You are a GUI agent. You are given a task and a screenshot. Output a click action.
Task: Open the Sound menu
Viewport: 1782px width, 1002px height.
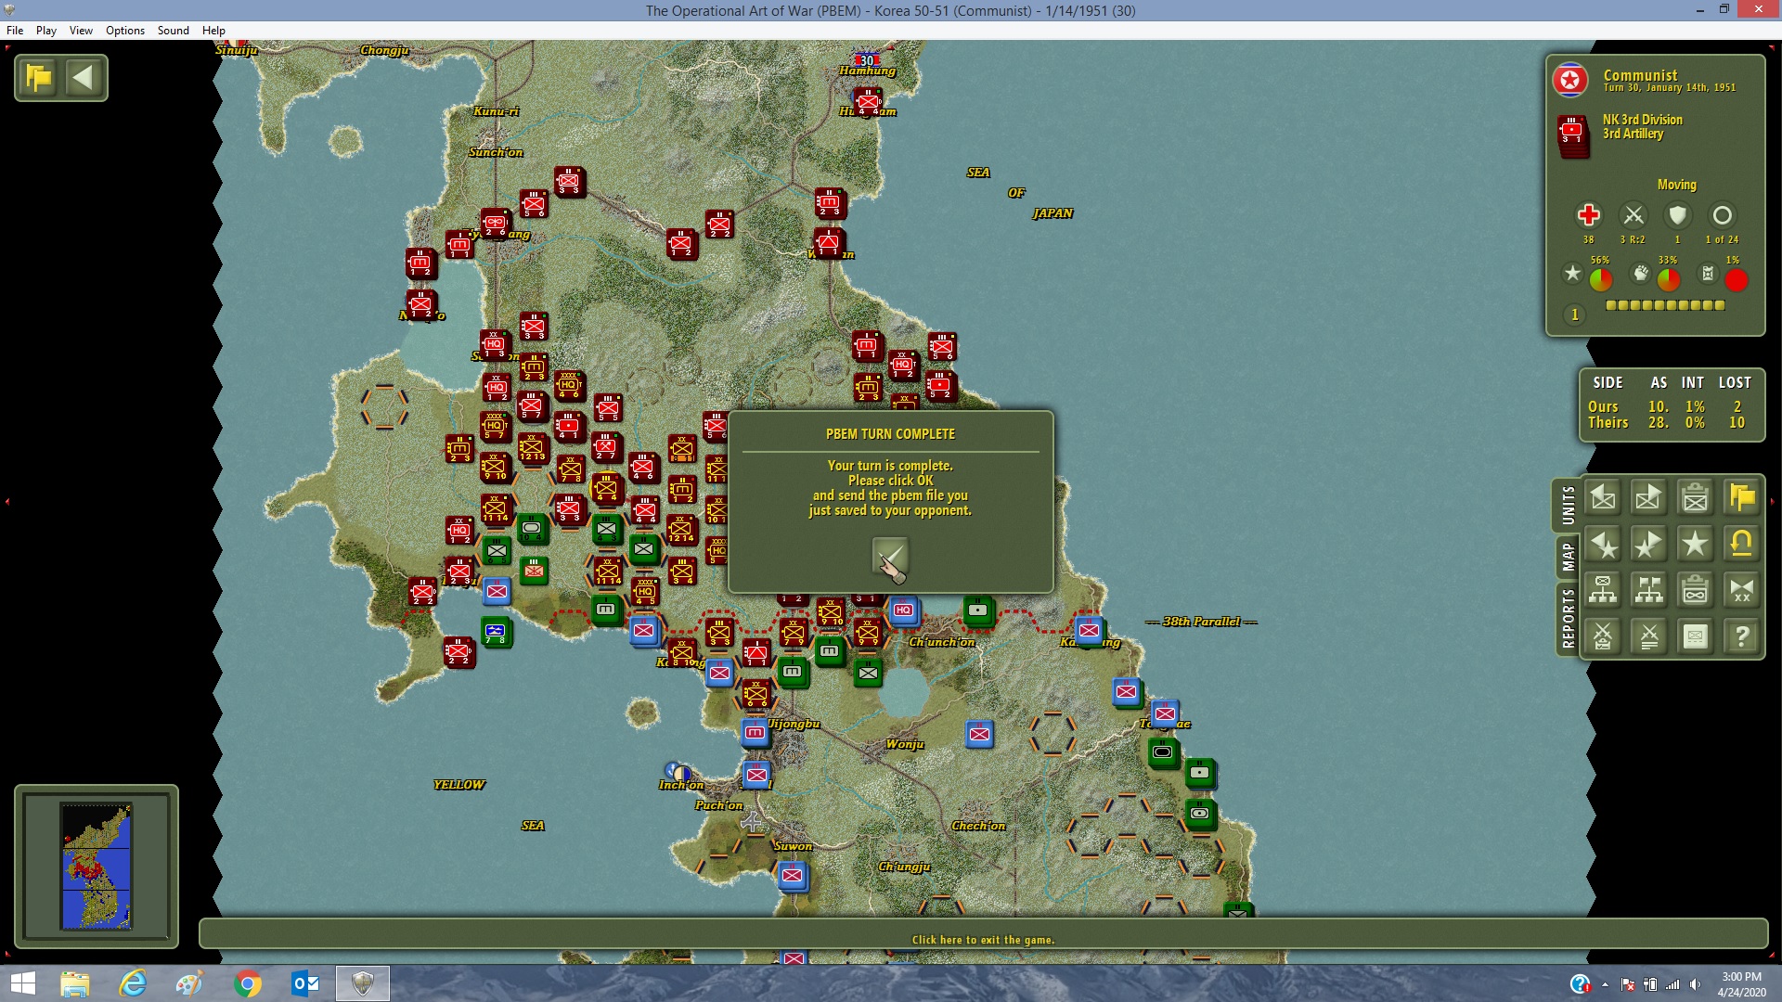pos(174,31)
